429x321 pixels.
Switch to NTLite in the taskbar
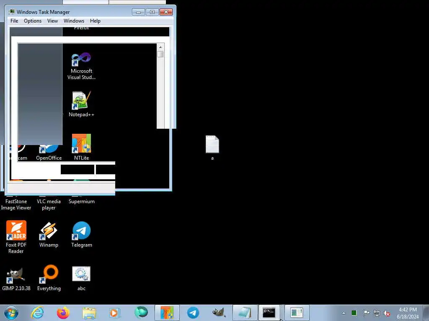coord(167,313)
